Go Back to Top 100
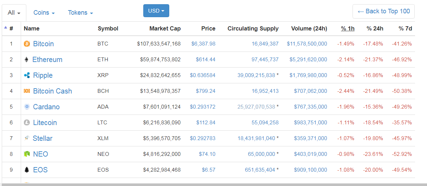The width and height of the screenshot is (427, 186). [383, 11]
